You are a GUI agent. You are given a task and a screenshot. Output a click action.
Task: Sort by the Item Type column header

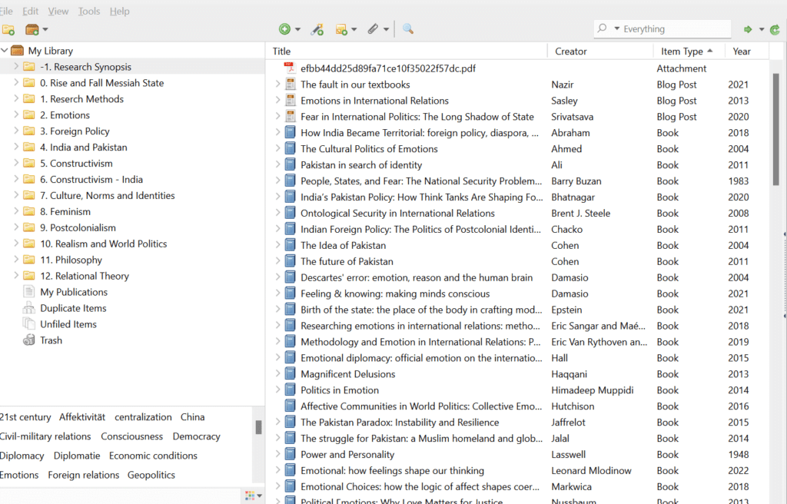(689, 51)
